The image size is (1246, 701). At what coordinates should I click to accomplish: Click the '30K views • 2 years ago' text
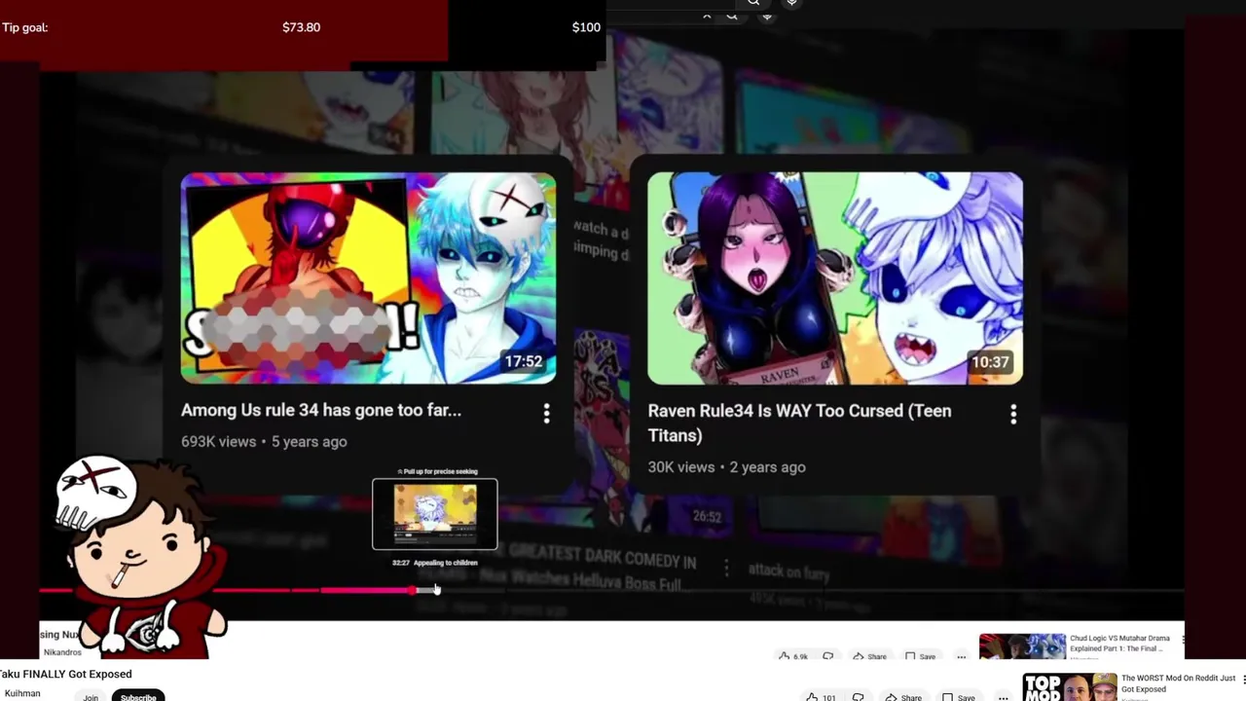(x=726, y=466)
